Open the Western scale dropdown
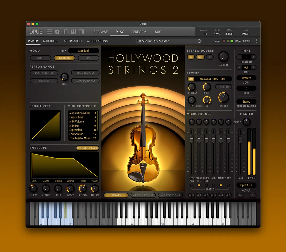The width and height of the screenshot is (286, 252). [246, 78]
